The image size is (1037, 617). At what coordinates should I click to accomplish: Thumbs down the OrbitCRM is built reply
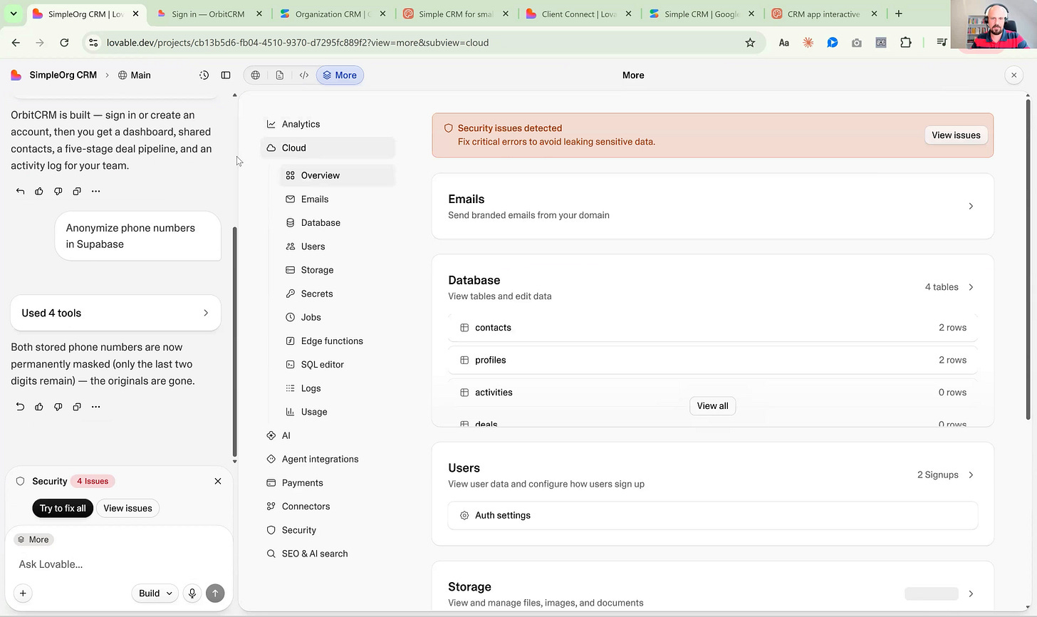[58, 191]
